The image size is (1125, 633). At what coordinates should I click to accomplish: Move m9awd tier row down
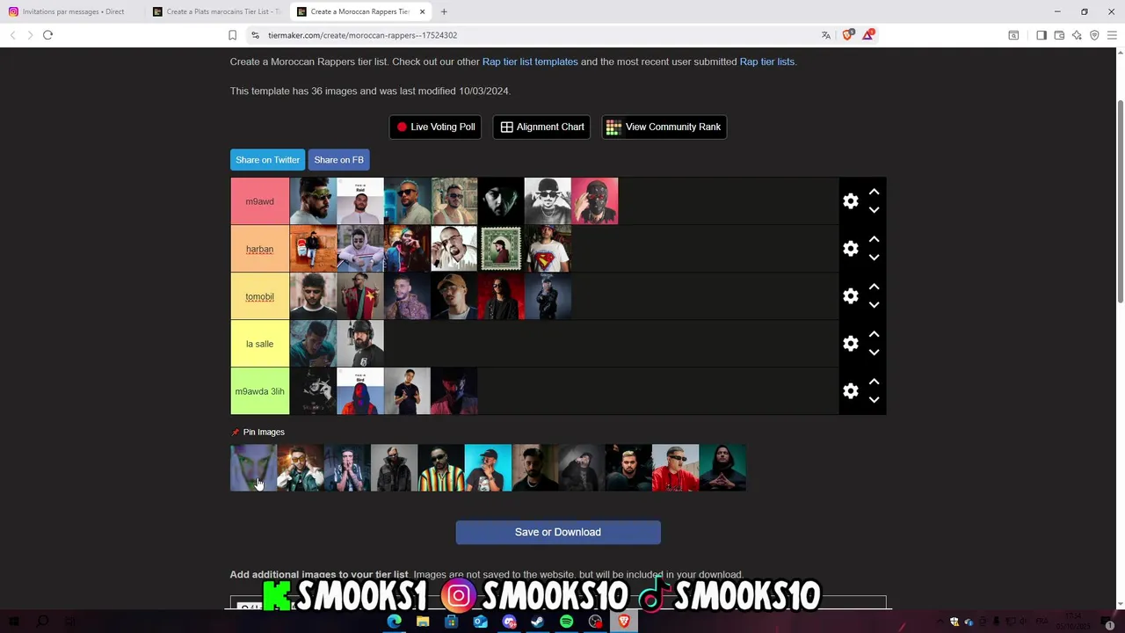874,210
